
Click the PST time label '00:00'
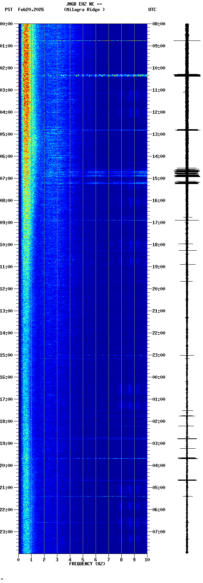(x=6, y=24)
